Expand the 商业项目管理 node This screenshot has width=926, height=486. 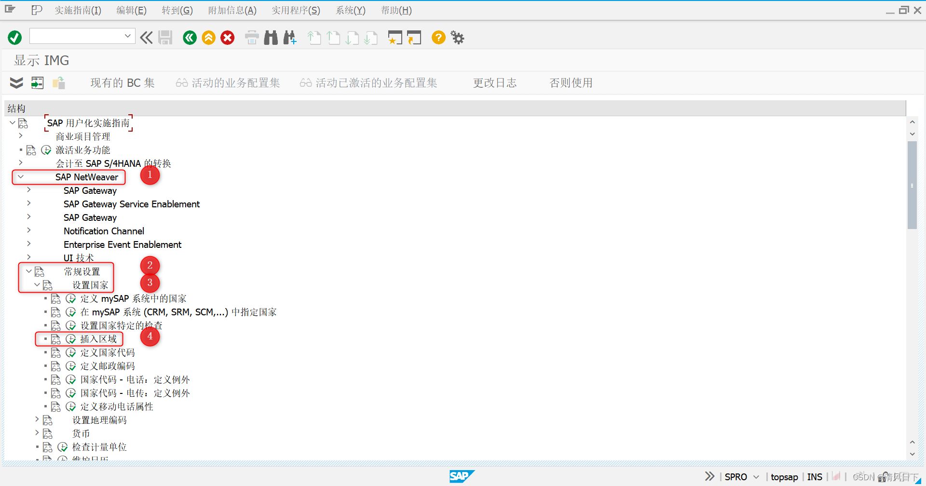20,136
